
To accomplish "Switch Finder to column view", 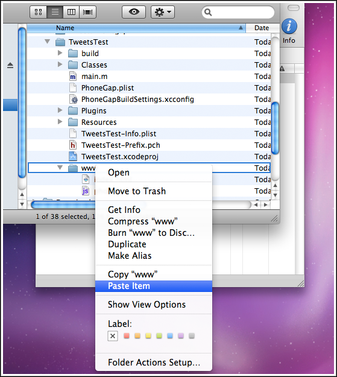I will [71, 12].
